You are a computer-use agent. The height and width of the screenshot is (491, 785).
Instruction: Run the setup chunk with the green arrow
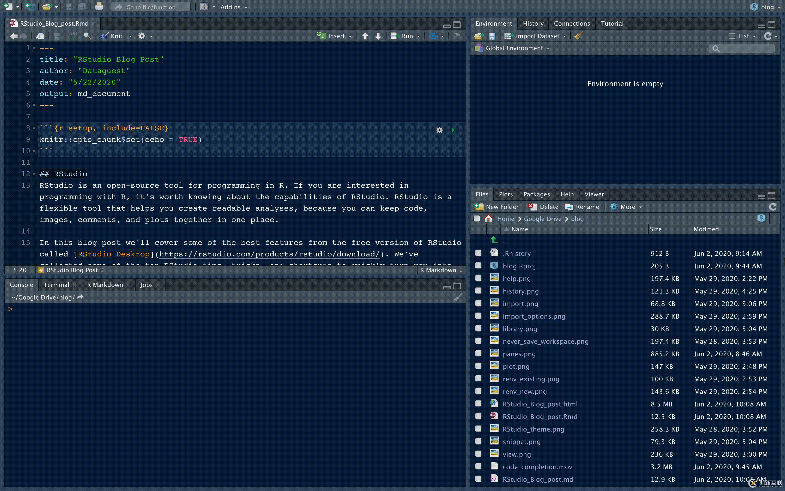tap(453, 130)
